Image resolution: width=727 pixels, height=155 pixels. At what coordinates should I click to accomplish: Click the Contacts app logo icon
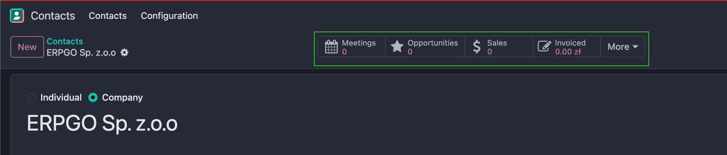[17, 15]
